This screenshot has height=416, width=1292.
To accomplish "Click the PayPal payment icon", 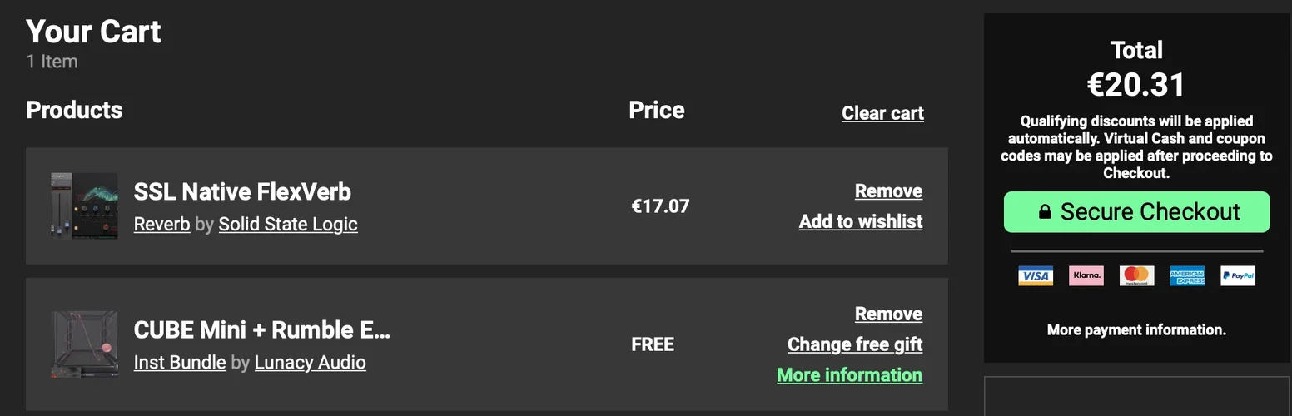I will tap(1238, 276).
